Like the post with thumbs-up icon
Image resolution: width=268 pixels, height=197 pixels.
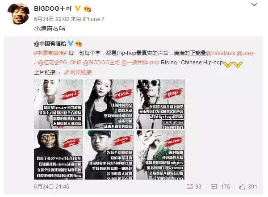(x=242, y=187)
